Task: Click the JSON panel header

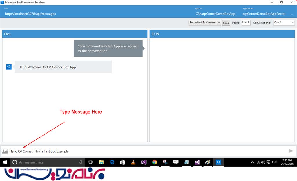Action: pyautogui.click(x=222, y=34)
